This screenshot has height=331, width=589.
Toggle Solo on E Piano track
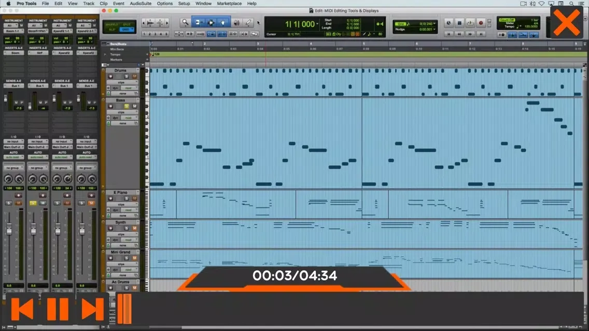(127, 198)
